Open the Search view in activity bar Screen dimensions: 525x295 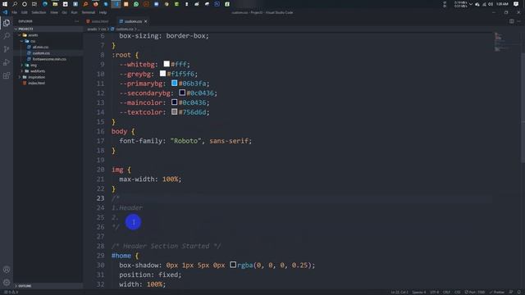(x=7, y=36)
